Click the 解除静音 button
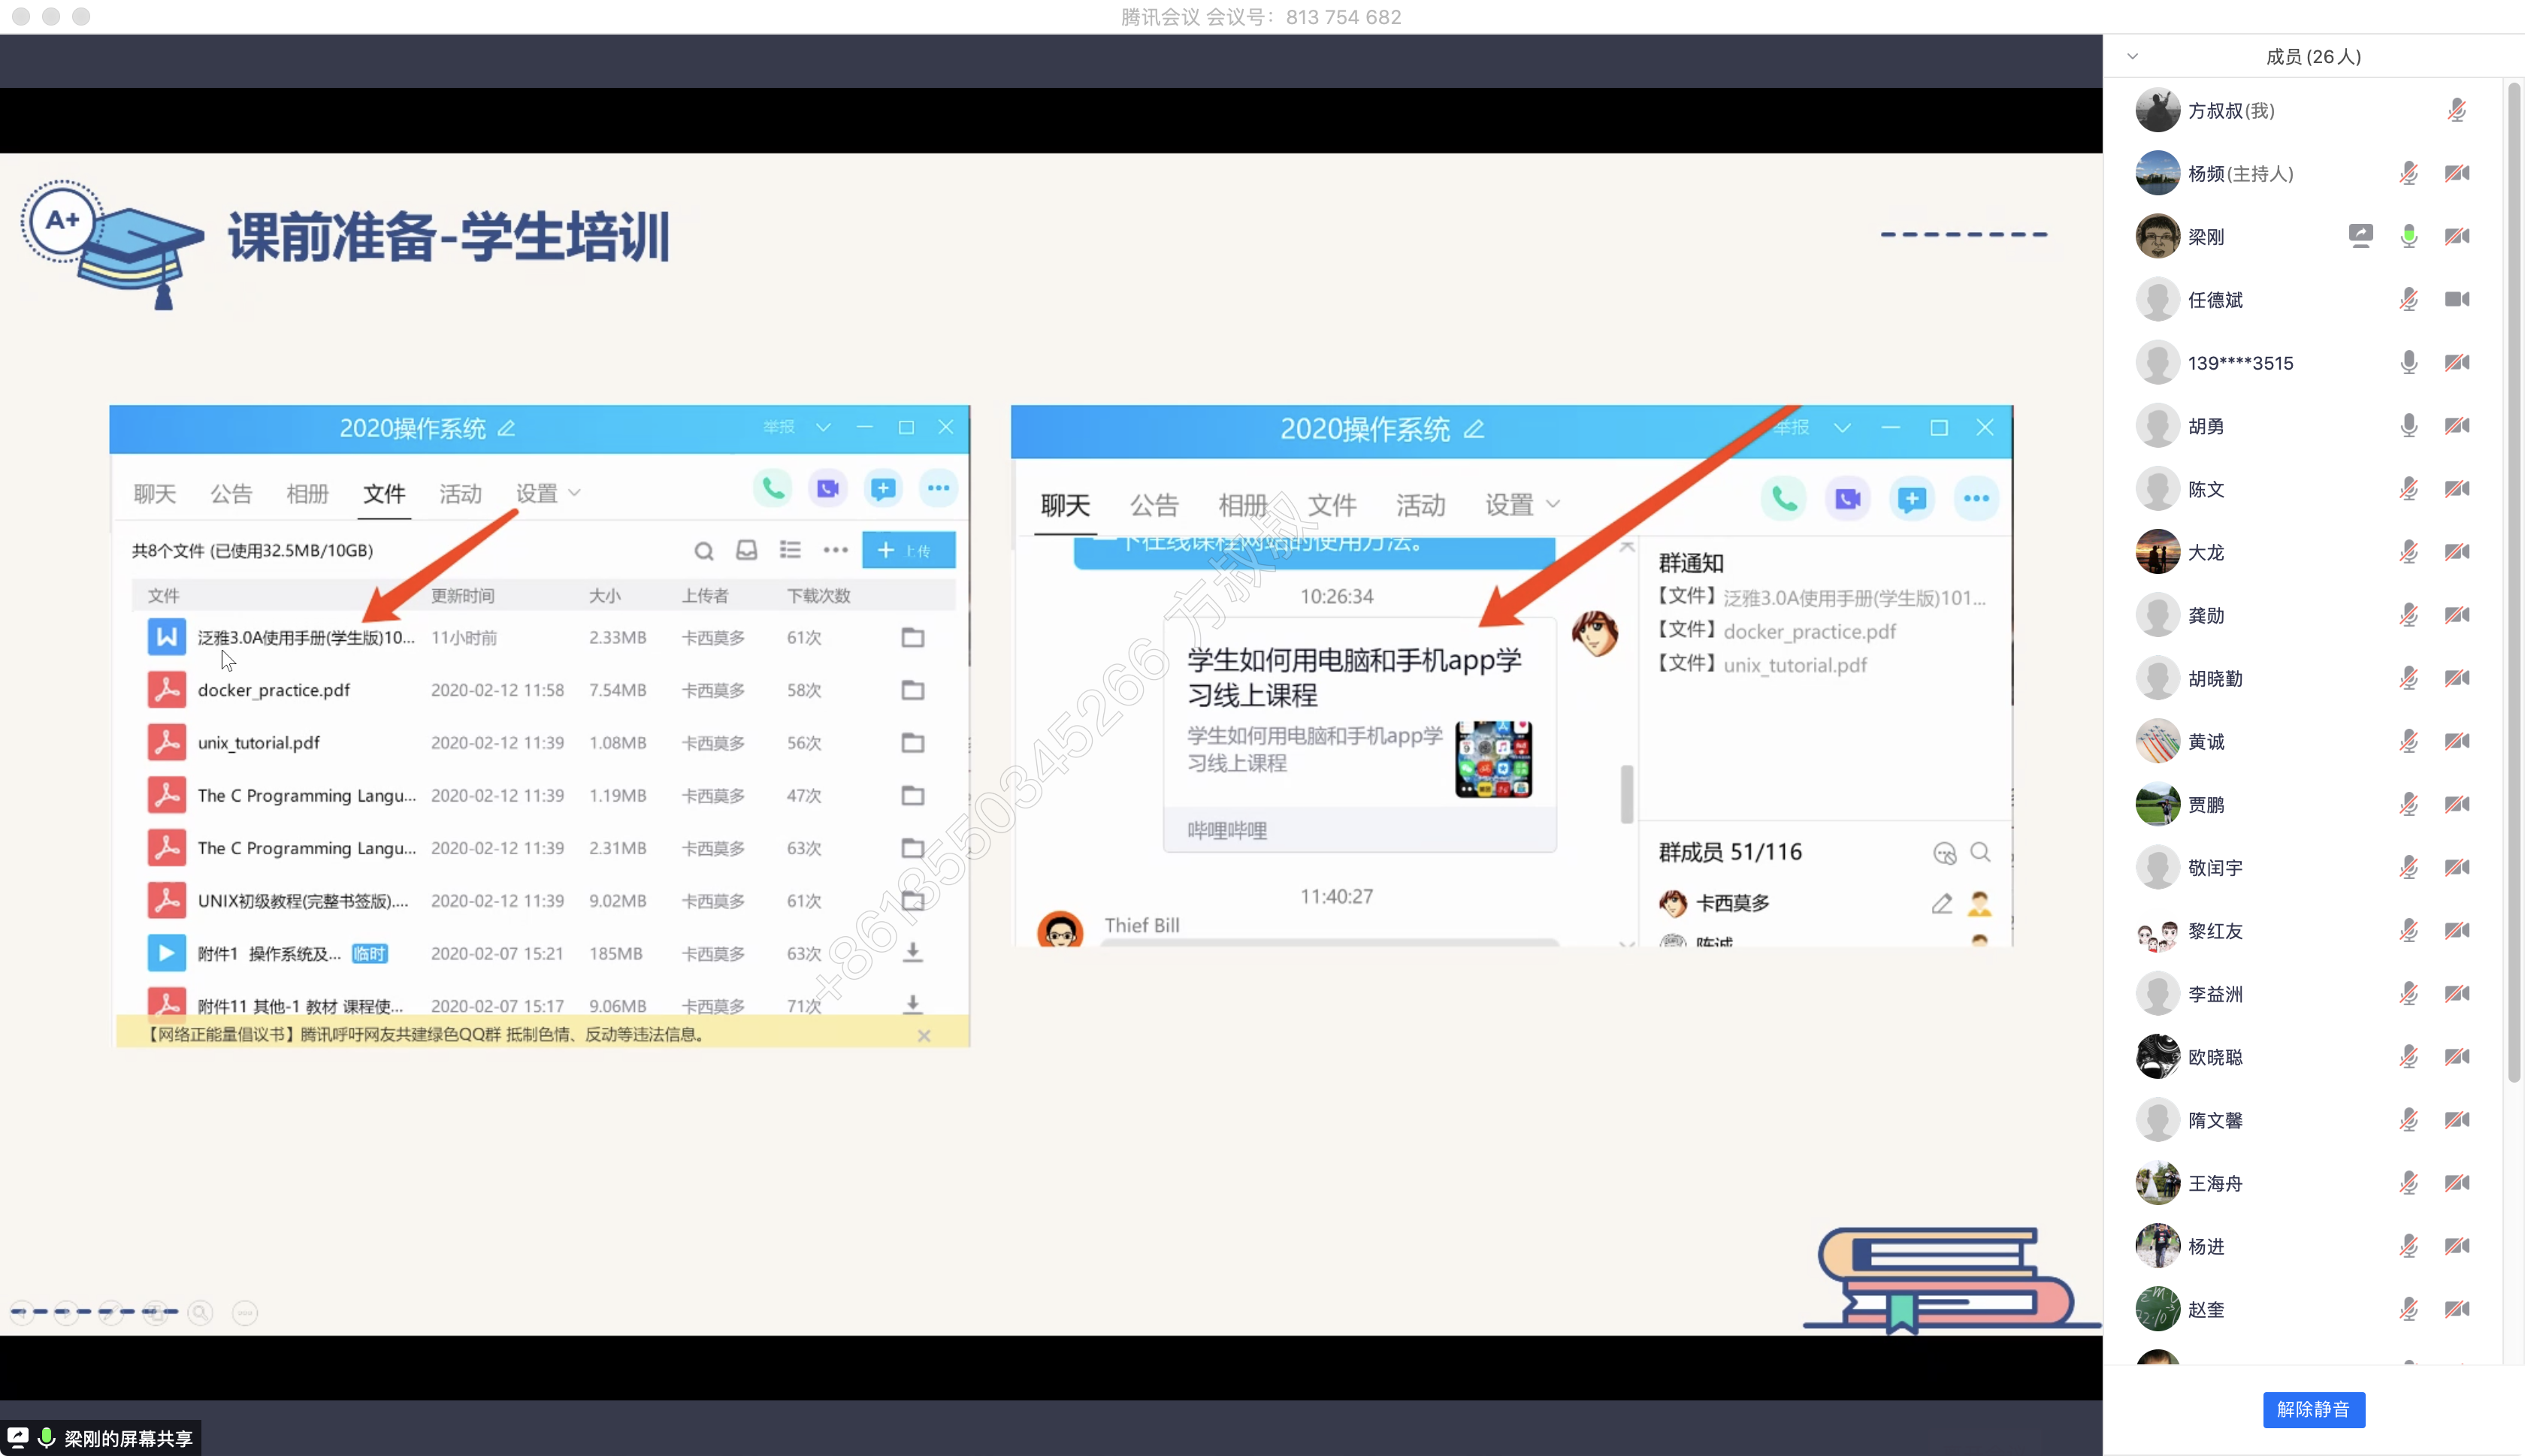The width and height of the screenshot is (2525, 1456). tap(2313, 1409)
